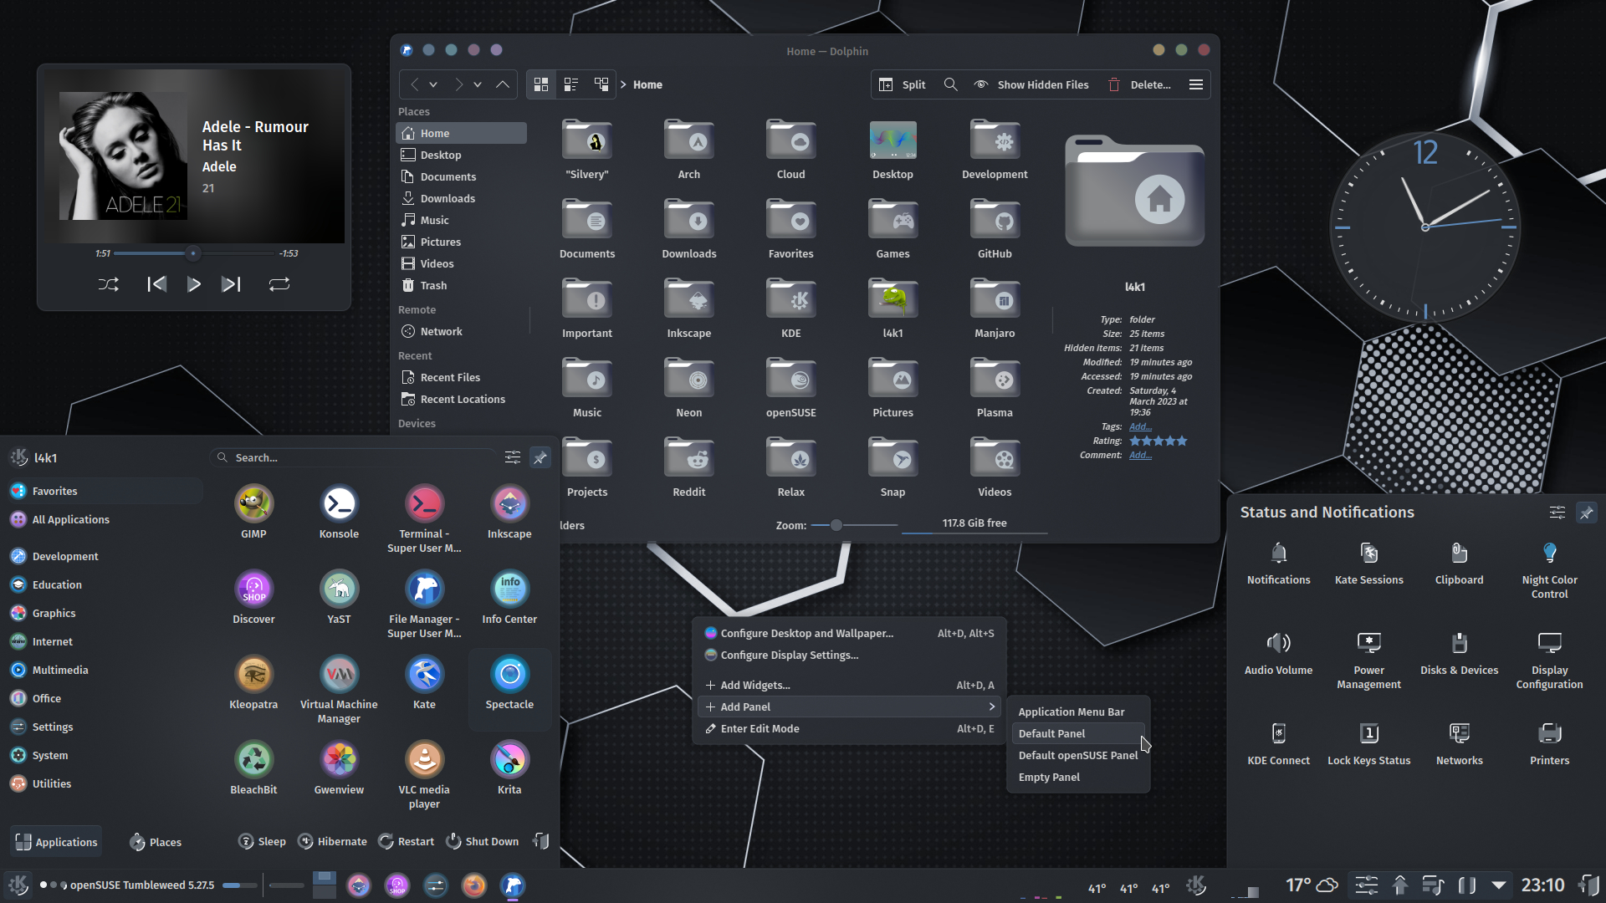Pin the Status and Notifications panel
Image resolution: width=1606 pixels, height=903 pixels.
(x=1586, y=513)
